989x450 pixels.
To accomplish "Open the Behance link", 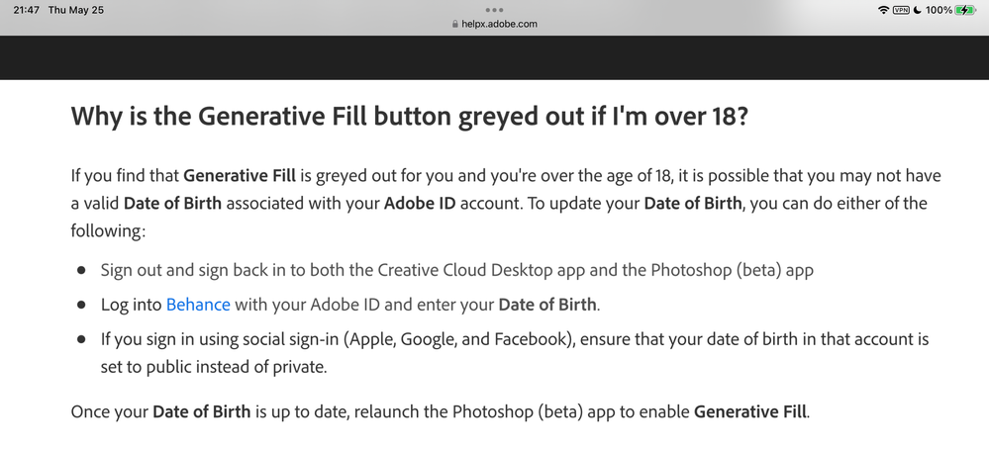I will (198, 305).
